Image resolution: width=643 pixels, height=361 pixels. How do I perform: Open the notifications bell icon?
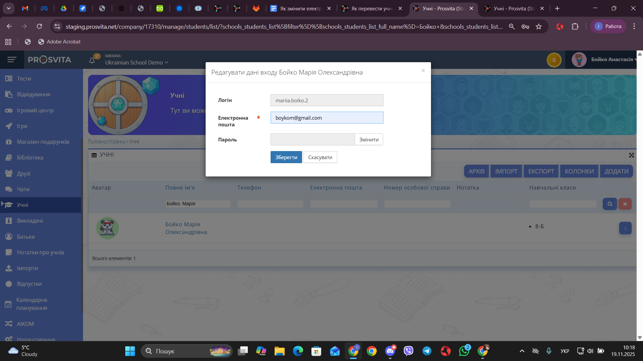[92, 60]
